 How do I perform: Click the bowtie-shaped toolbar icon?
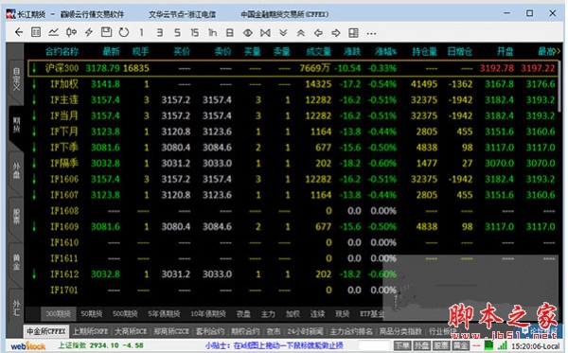pos(265,33)
